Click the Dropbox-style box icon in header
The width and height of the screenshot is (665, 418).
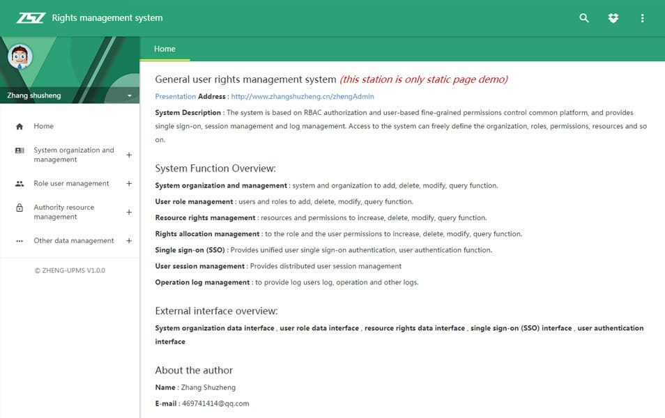pyautogui.click(x=613, y=18)
